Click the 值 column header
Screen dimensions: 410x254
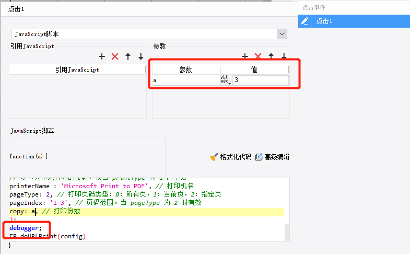[x=254, y=70]
